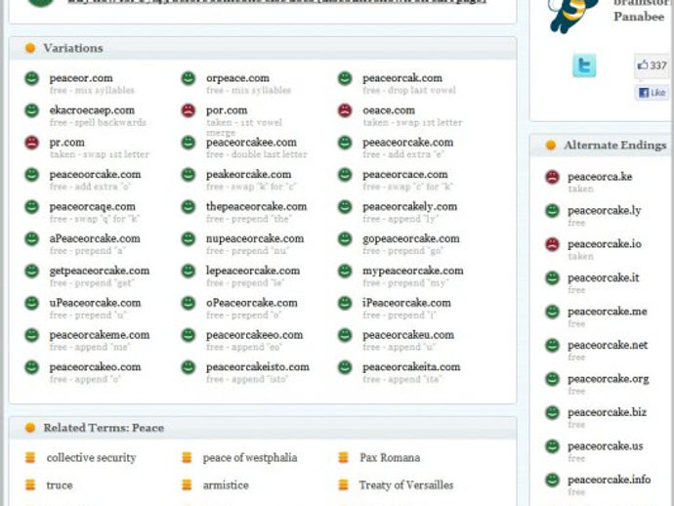Click the green smiley next to peaceor.com
Screen dimensions: 674x506
coord(32,79)
